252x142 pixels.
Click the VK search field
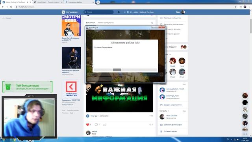tap(98, 12)
